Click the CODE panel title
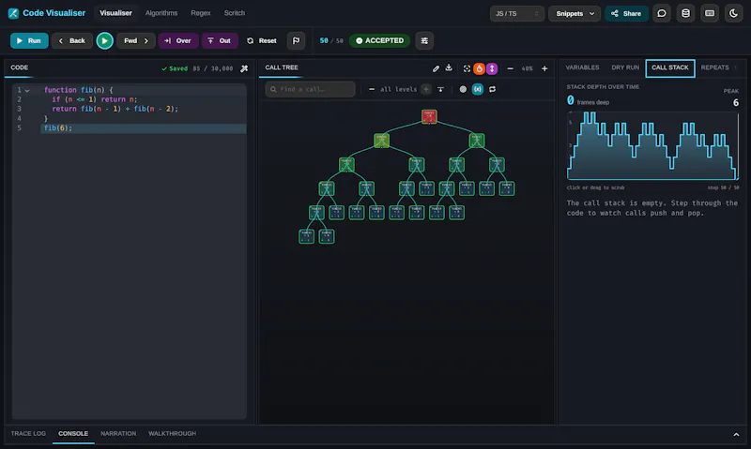 point(19,67)
